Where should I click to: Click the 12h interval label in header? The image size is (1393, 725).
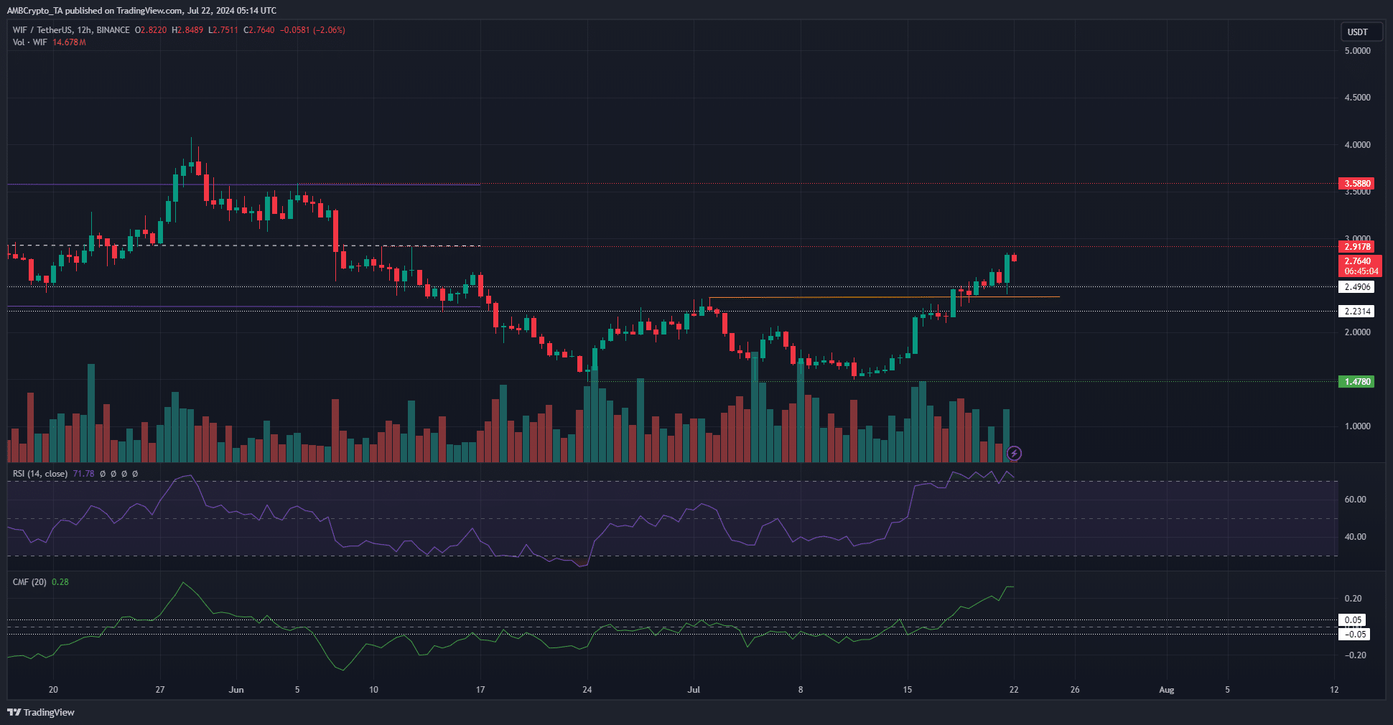84,30
